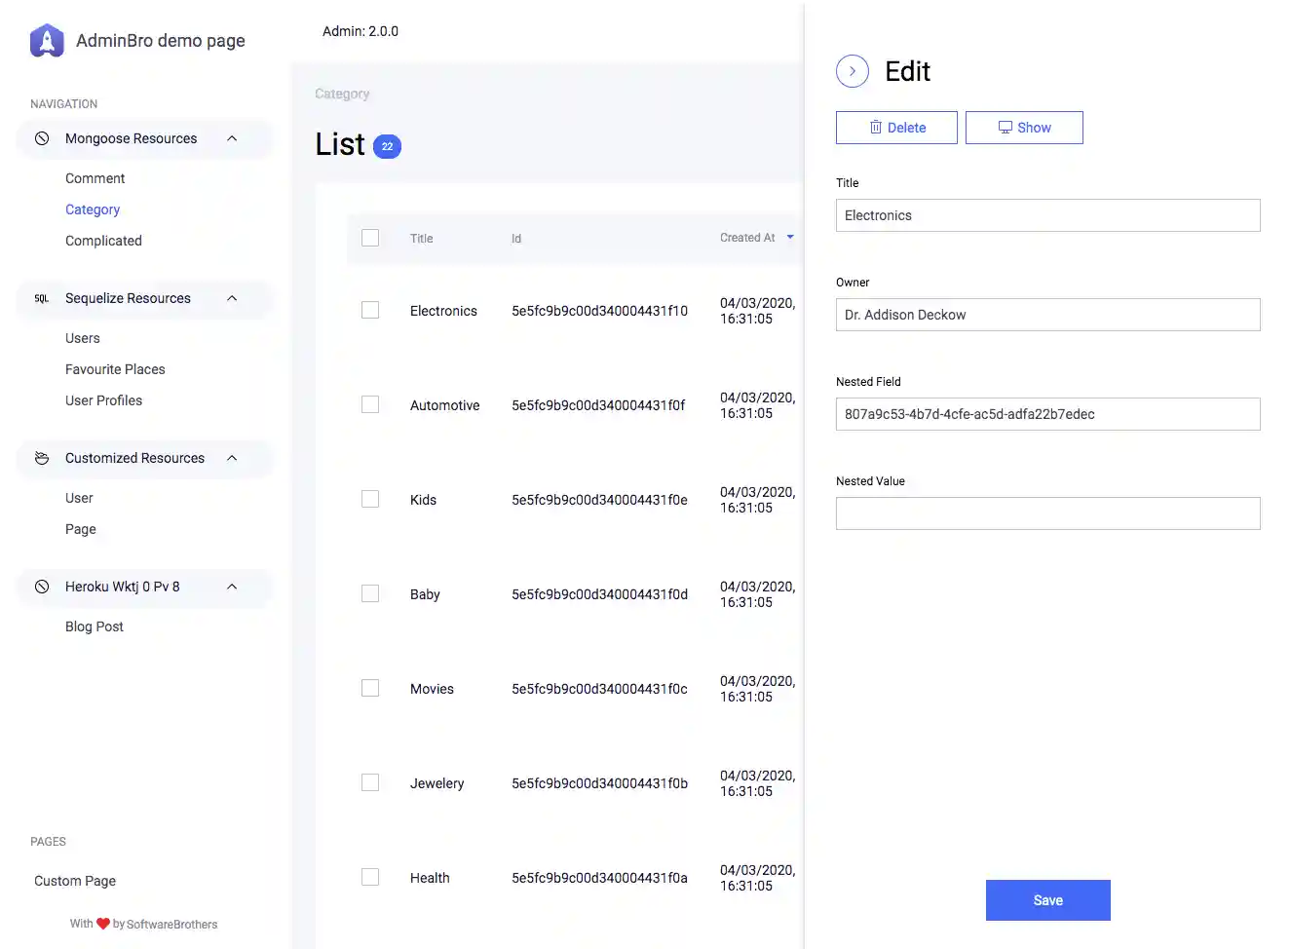The width and height of the screenshot is (1291, 949).
Task: Click the Nested Value input field
Action: pos(1047,513)
